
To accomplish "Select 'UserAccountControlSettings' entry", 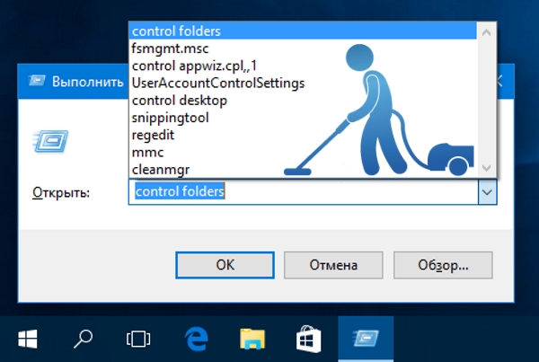I will pos(218,83).
